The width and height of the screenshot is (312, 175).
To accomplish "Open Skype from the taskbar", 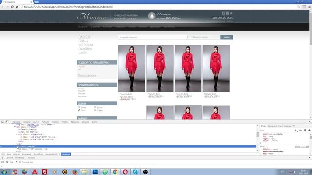I will pos(136,172).
